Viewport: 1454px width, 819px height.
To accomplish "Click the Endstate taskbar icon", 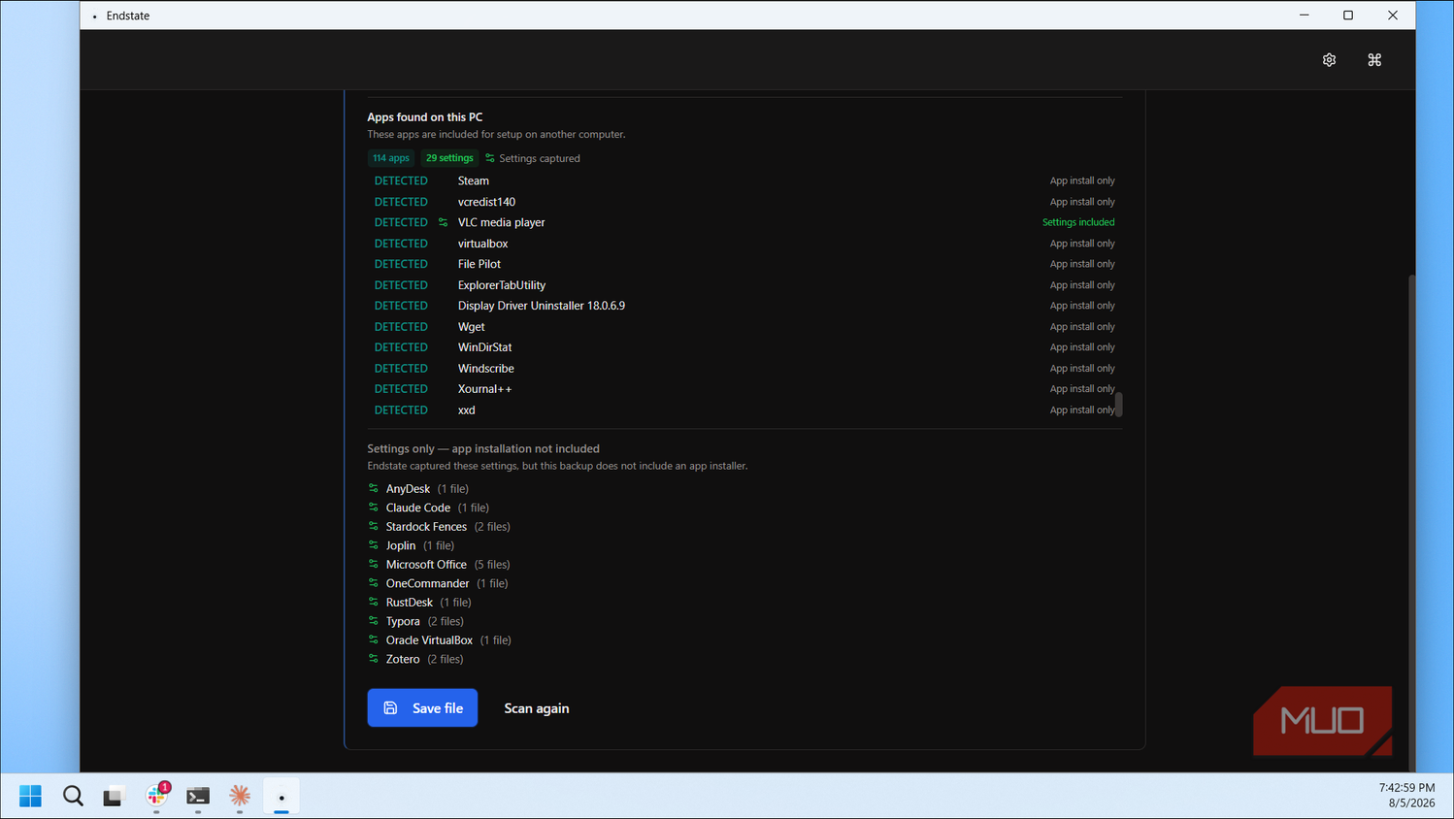I will pos(281,797).
